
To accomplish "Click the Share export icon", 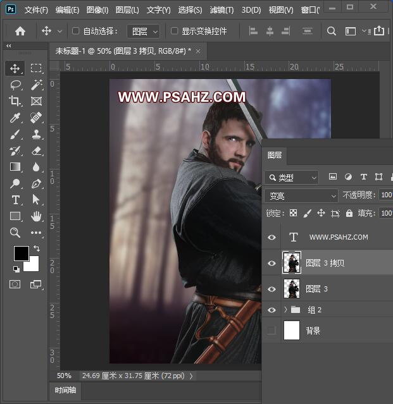I will (x=379, y=30).
